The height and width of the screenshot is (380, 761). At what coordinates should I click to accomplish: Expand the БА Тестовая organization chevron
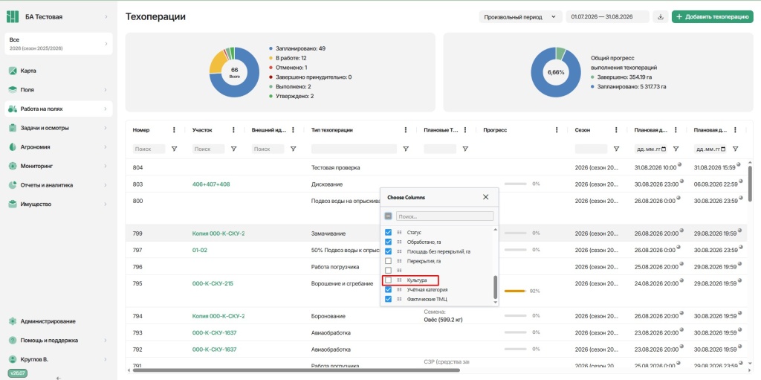[x=106, y=17]
